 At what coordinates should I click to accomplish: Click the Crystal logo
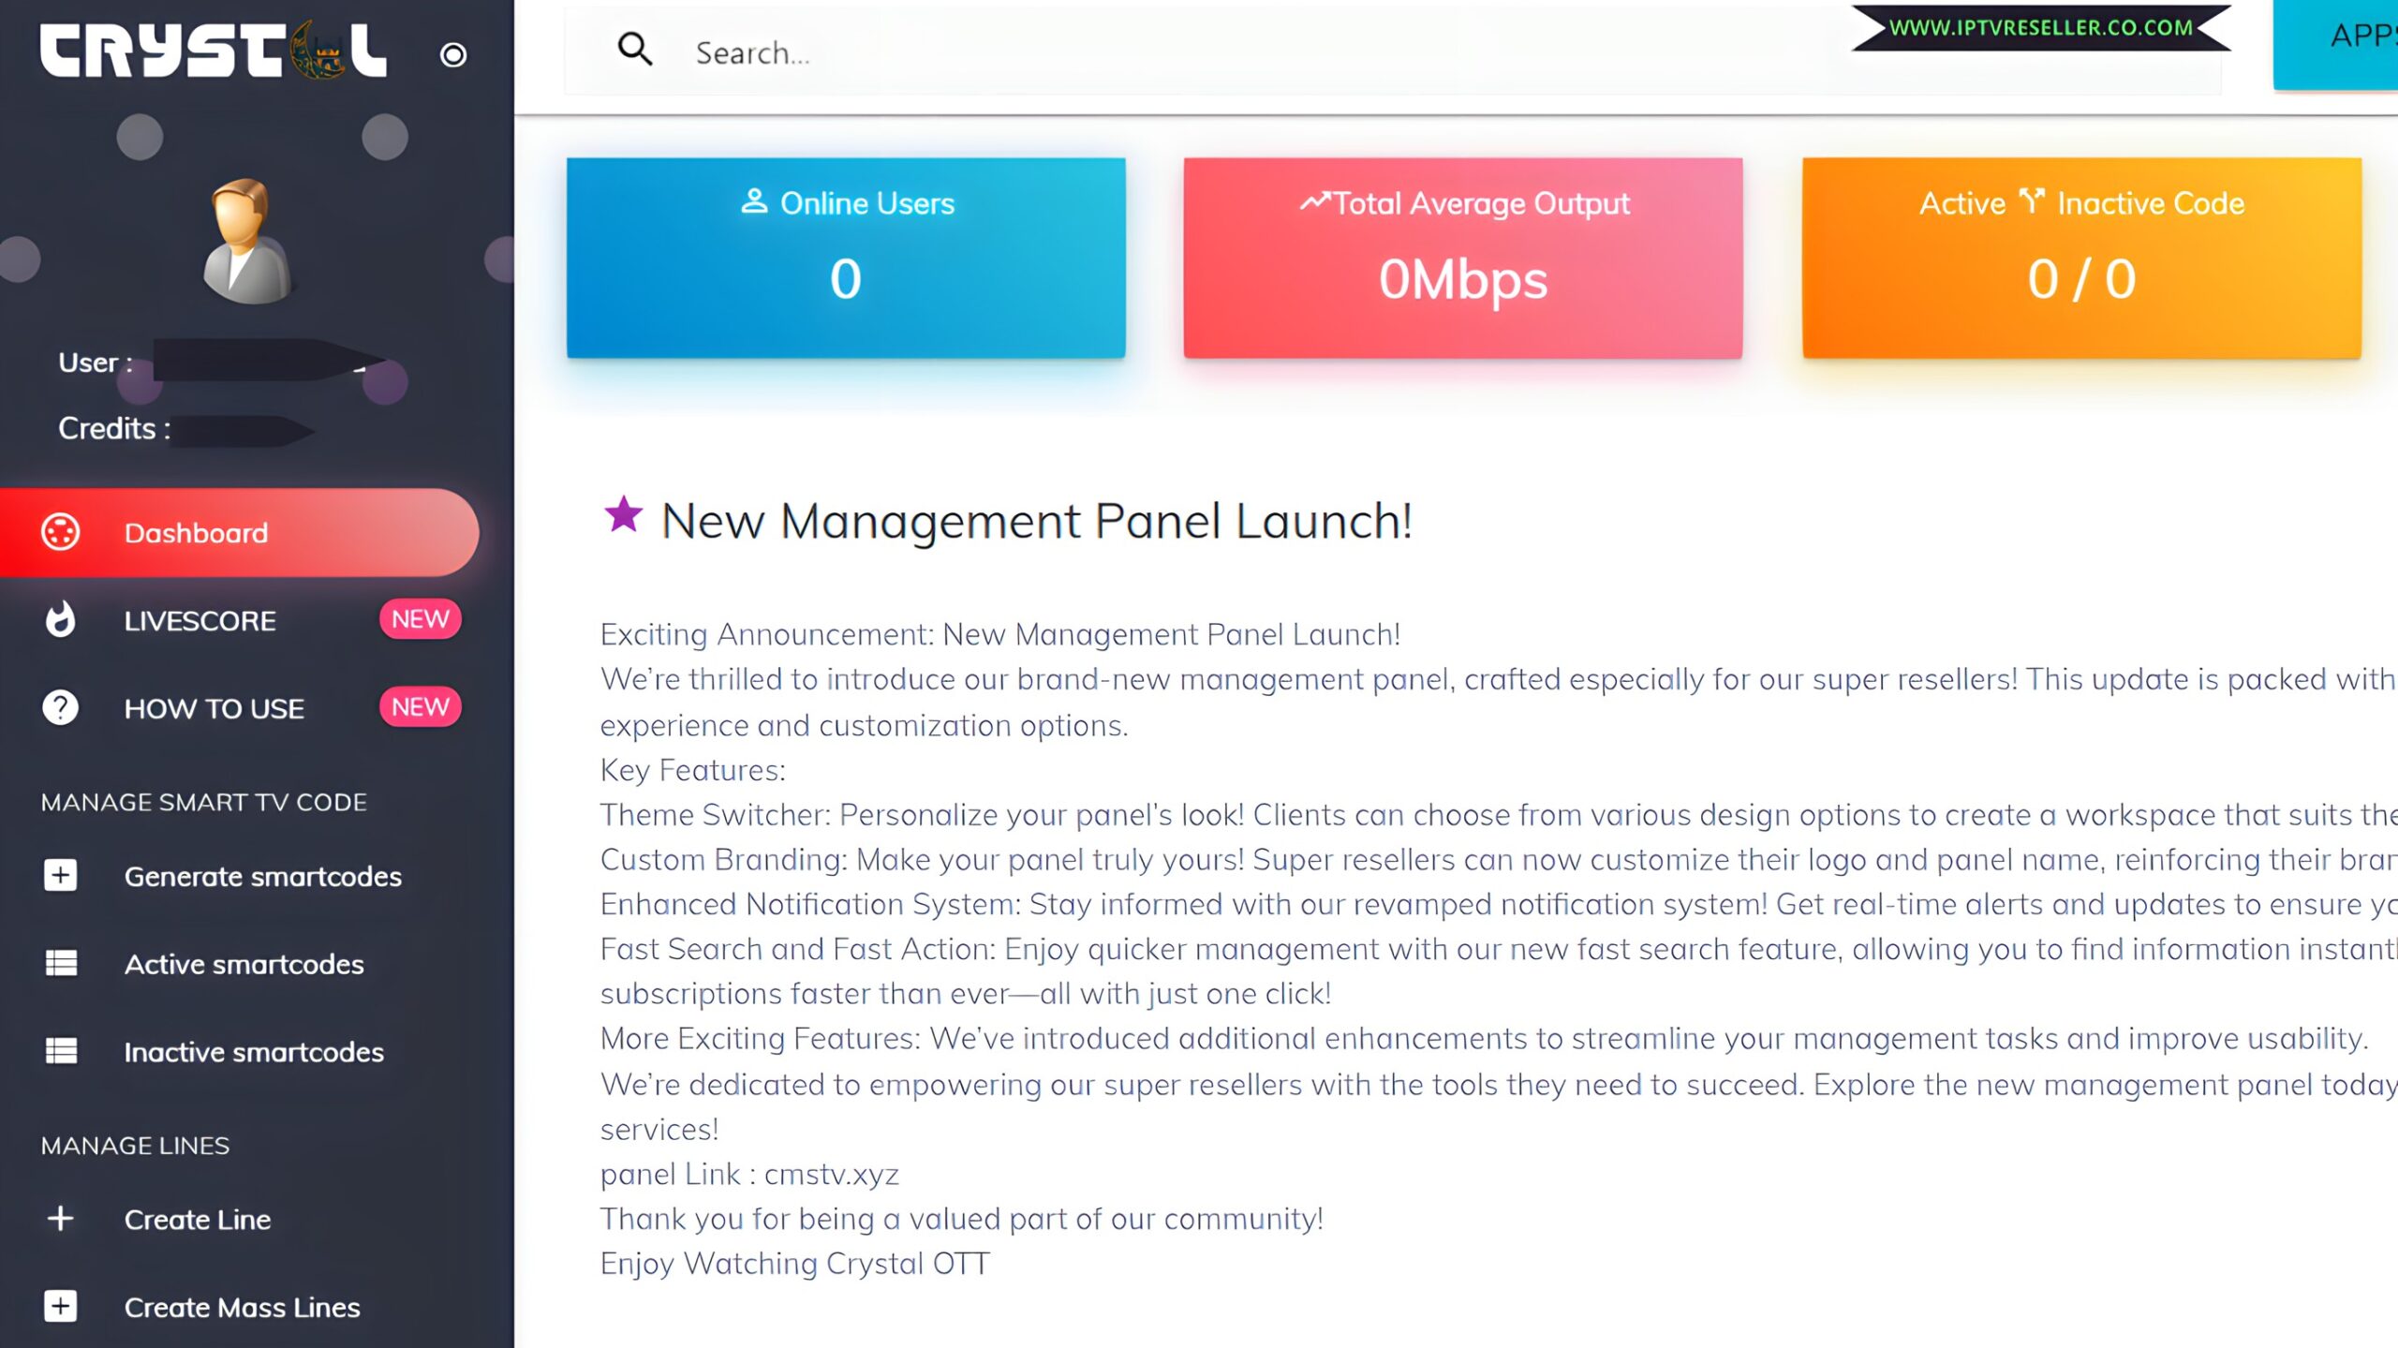[213, 51]
